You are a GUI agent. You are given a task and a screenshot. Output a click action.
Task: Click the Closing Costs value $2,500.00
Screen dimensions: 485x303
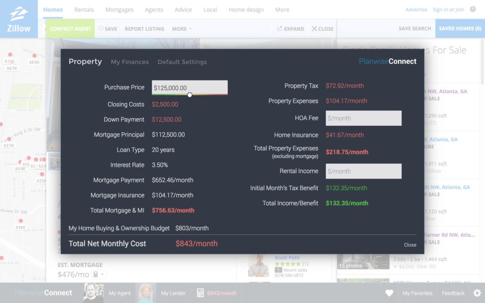point(165,104)
